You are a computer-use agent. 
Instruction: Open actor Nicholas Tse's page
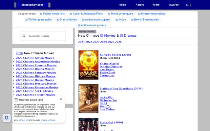pos(108,101)
